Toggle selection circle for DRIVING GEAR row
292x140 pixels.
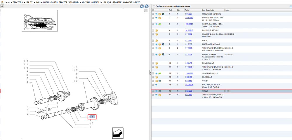153,63
